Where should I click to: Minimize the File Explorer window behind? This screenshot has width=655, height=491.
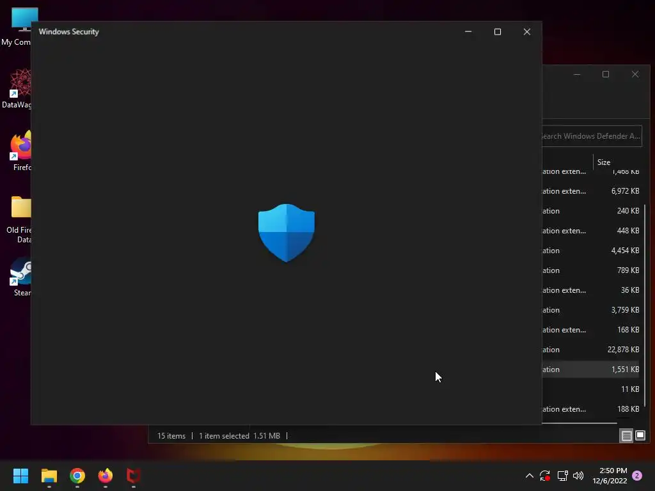pyautogui.click(x=577, y=74)
